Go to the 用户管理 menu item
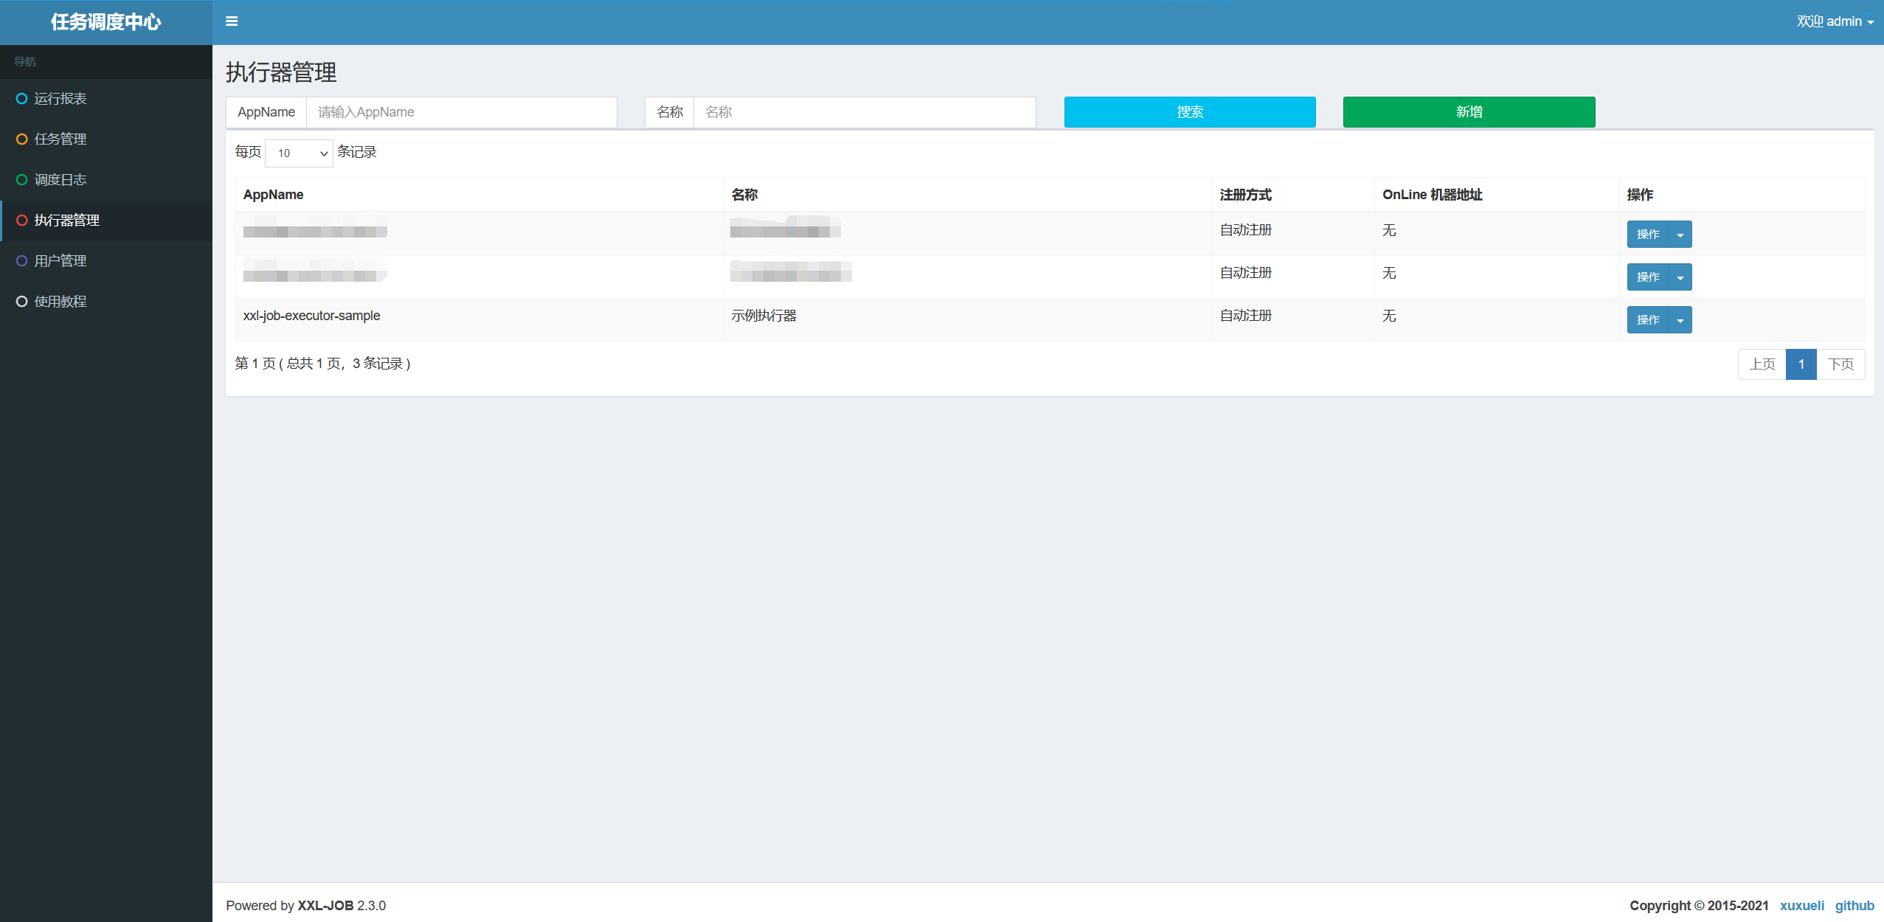1884x922 pixels. tap(60, 261)
